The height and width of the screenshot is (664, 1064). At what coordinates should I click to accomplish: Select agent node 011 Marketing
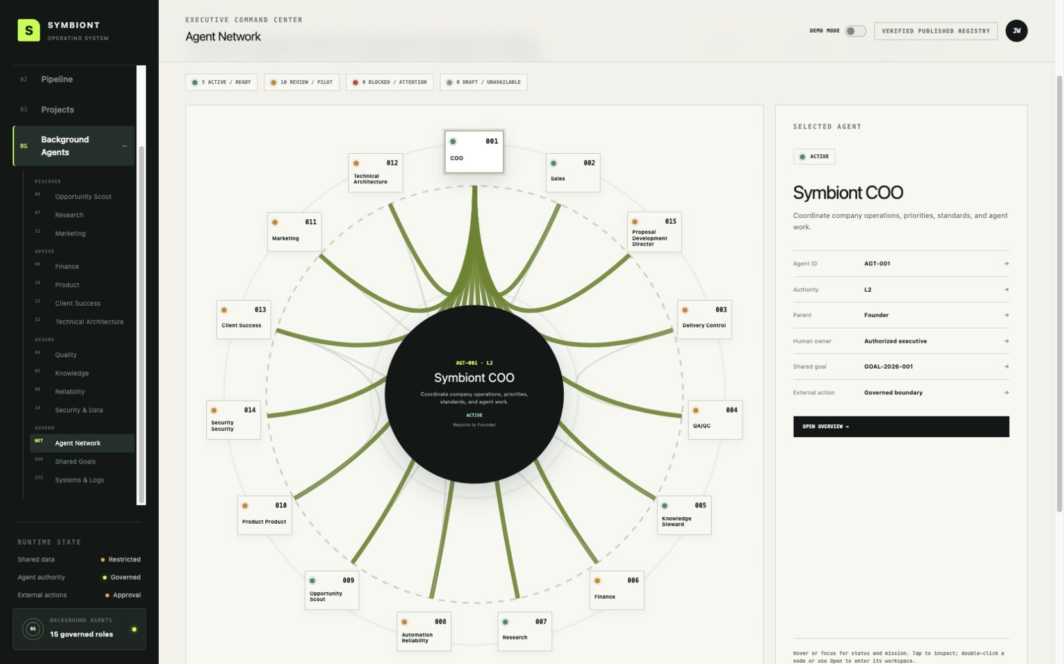(x=294, y=232)
